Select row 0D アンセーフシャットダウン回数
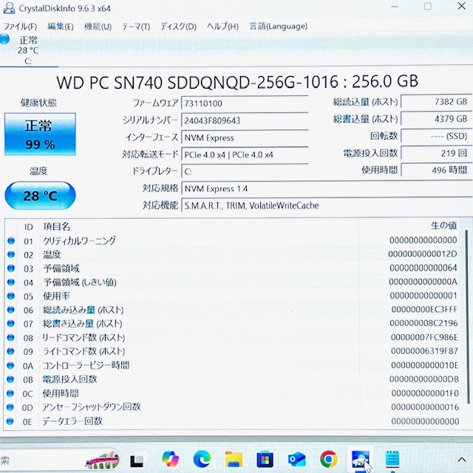Image resolution: width=473 pixels, height=473 pixels. coord(232,407)
